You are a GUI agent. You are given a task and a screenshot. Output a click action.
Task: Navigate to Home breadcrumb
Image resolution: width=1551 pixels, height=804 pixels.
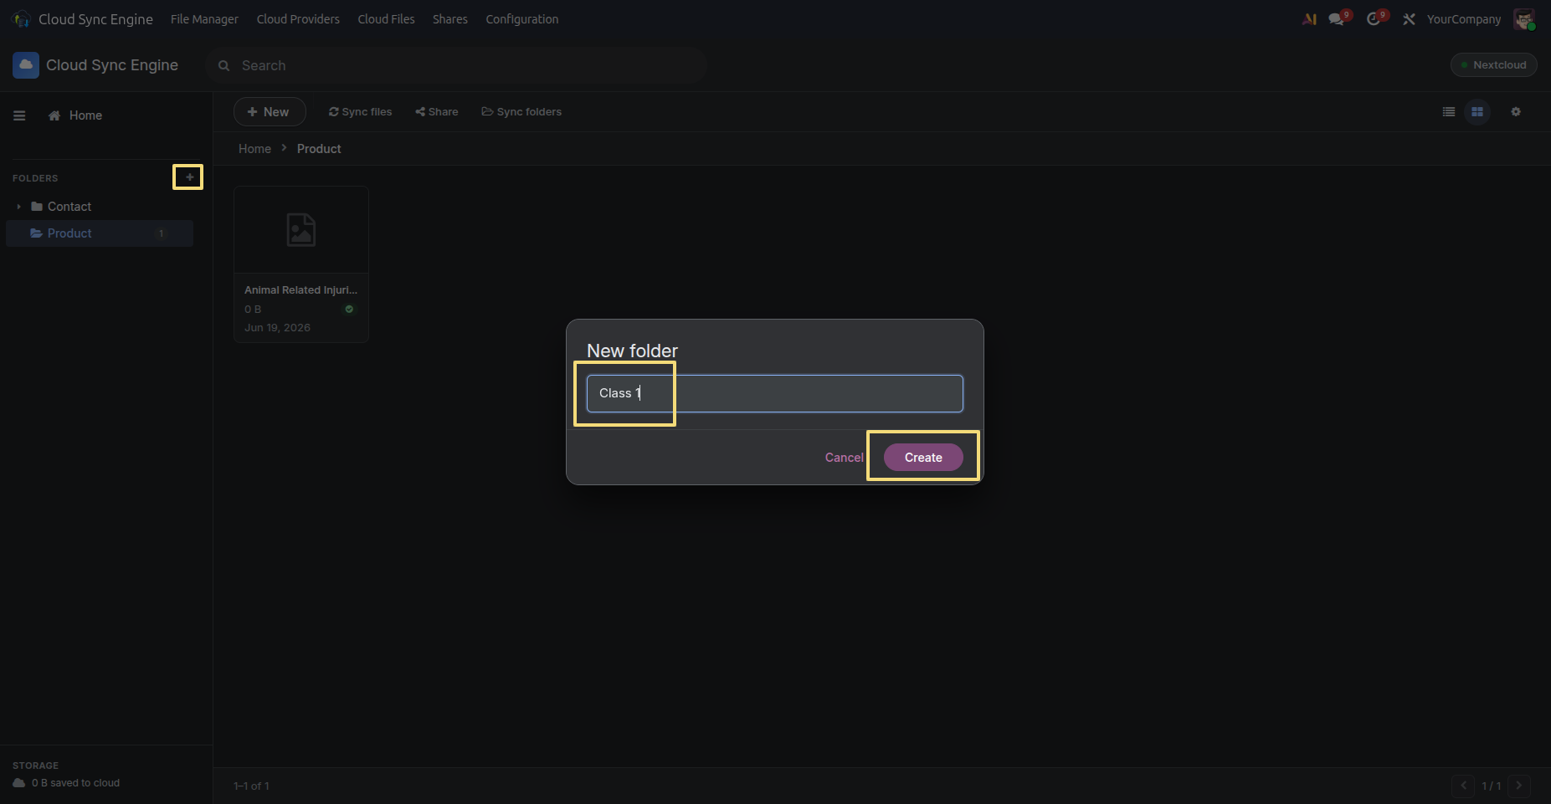click(x=254, y=149)
